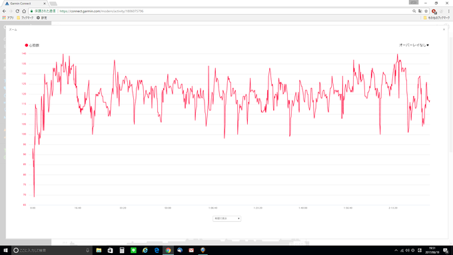Screen dimensions: 453x255
Task: Open Internet Explorer from taskbar
Action: tap(145, 250)
